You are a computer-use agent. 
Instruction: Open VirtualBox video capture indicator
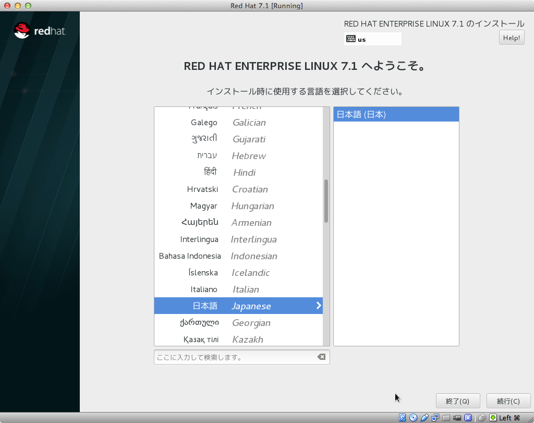click(x=457, y=418)
